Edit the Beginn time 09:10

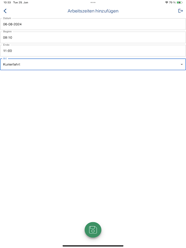[93, 38]
